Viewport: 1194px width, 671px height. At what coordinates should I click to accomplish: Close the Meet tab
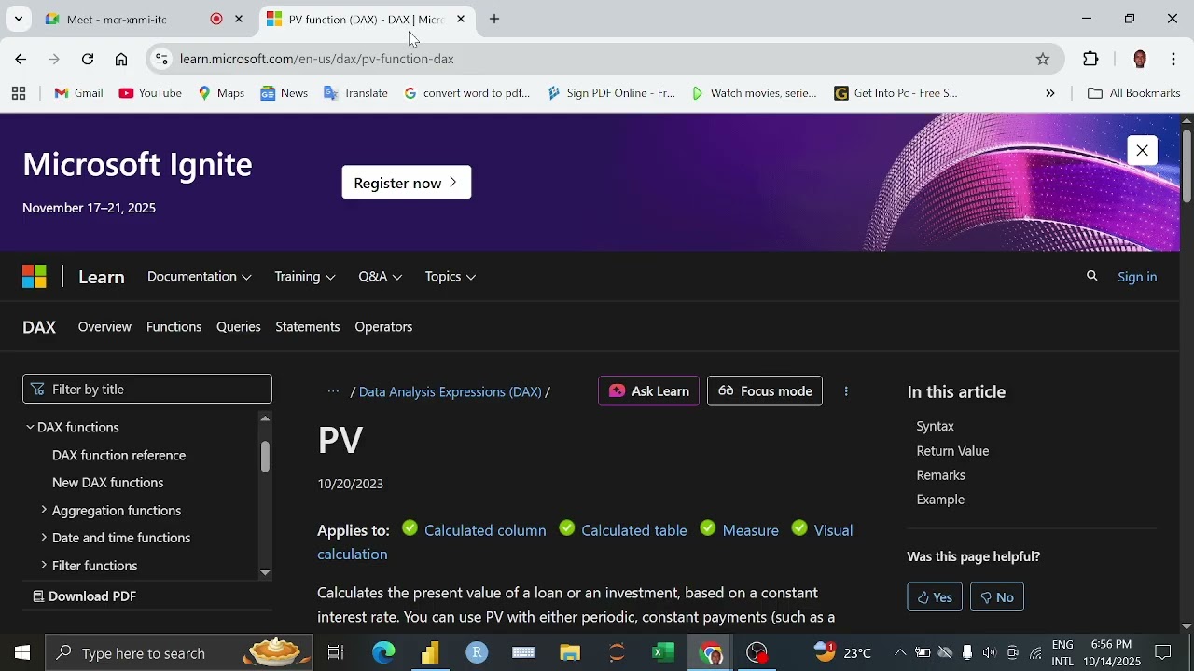click(239, 19)
